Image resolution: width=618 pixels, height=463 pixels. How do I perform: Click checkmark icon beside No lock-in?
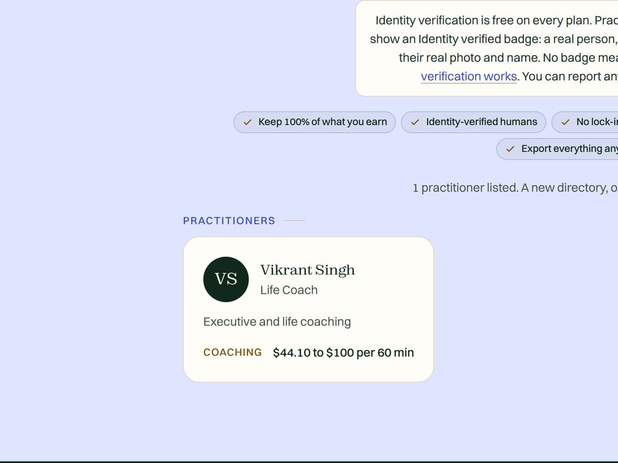coord(565,122)
